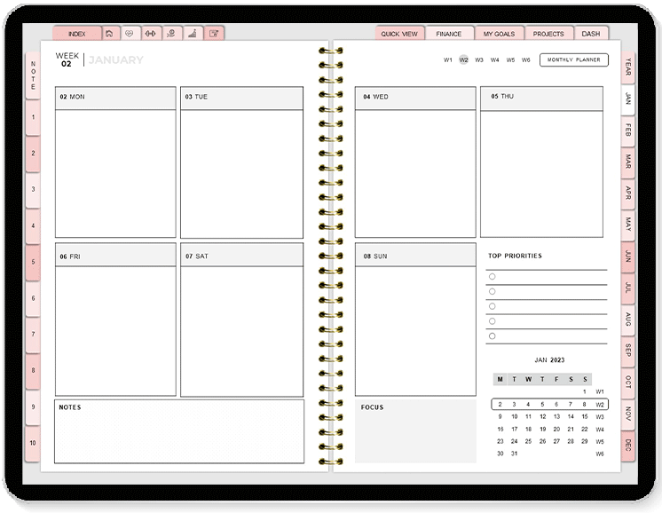The image size is (662, 513).
Task: Check the last Top Priorities circle
Action: (x=493, y=335)
